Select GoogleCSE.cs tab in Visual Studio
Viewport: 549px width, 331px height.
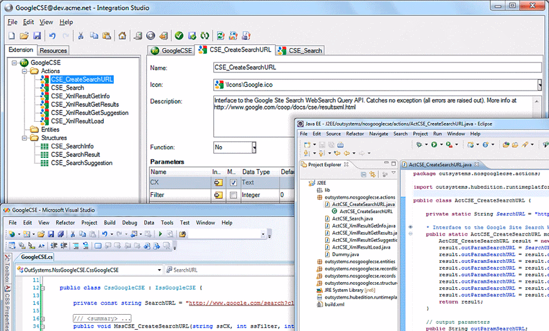(x=37, y=257)
